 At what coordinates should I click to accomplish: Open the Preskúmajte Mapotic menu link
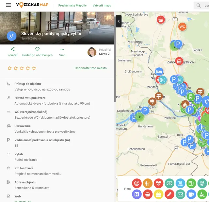coord(72,6)
